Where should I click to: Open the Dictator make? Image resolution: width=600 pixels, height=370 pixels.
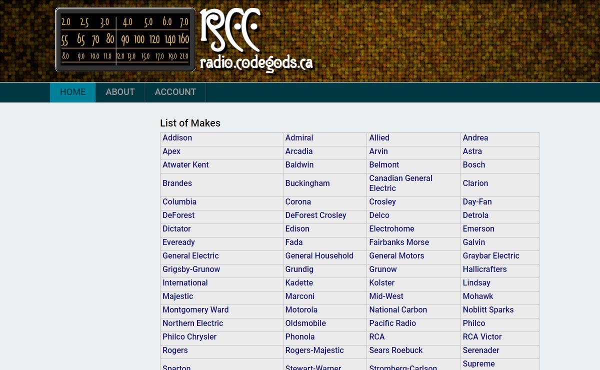[x=176, y=229]
